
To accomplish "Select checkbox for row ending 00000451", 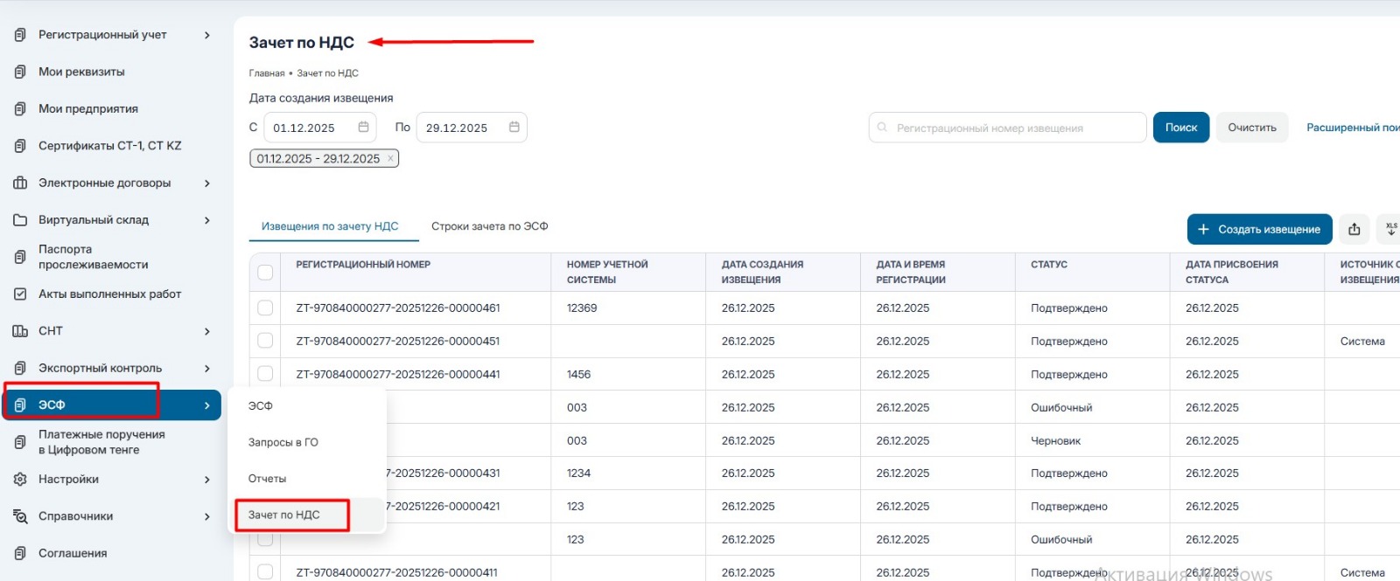I will [x=265, y=341].
